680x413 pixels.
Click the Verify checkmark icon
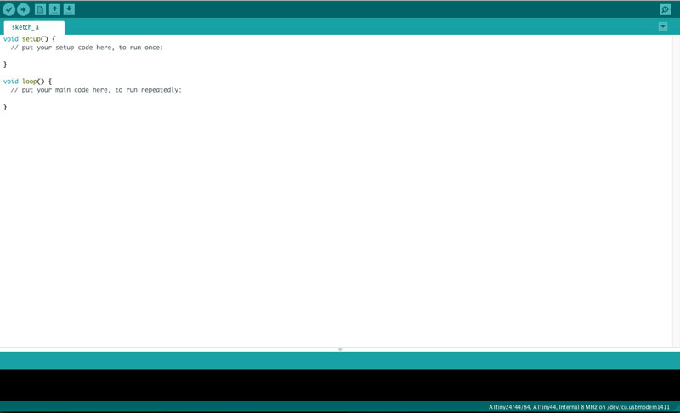click(x=9, y=9)
